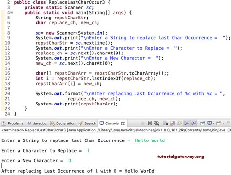
Task: Click '\nEnter a Character to Replace' string on line 11
Action: (x=125, y=48)
